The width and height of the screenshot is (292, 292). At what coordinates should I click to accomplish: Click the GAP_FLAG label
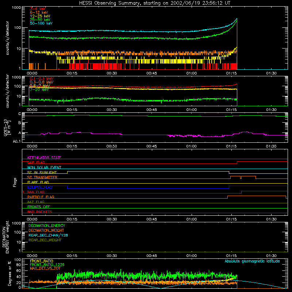click(x=36, y=162)
